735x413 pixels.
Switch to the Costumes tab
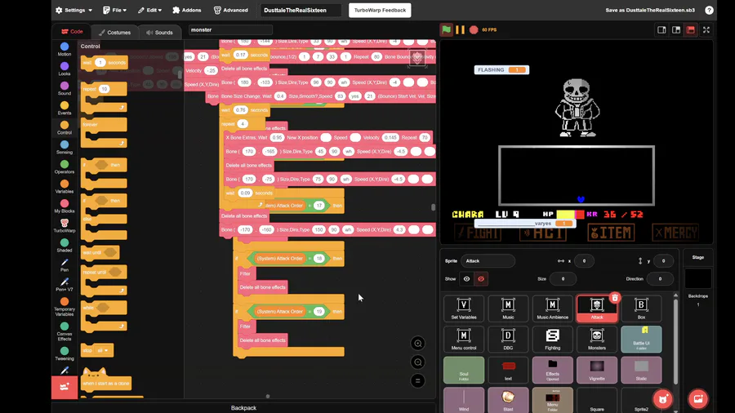click(x=114, y=33)
